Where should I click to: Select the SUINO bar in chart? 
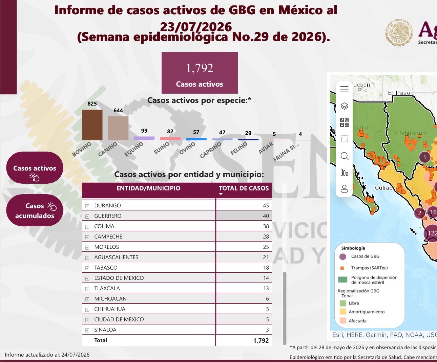pos(170,138)
